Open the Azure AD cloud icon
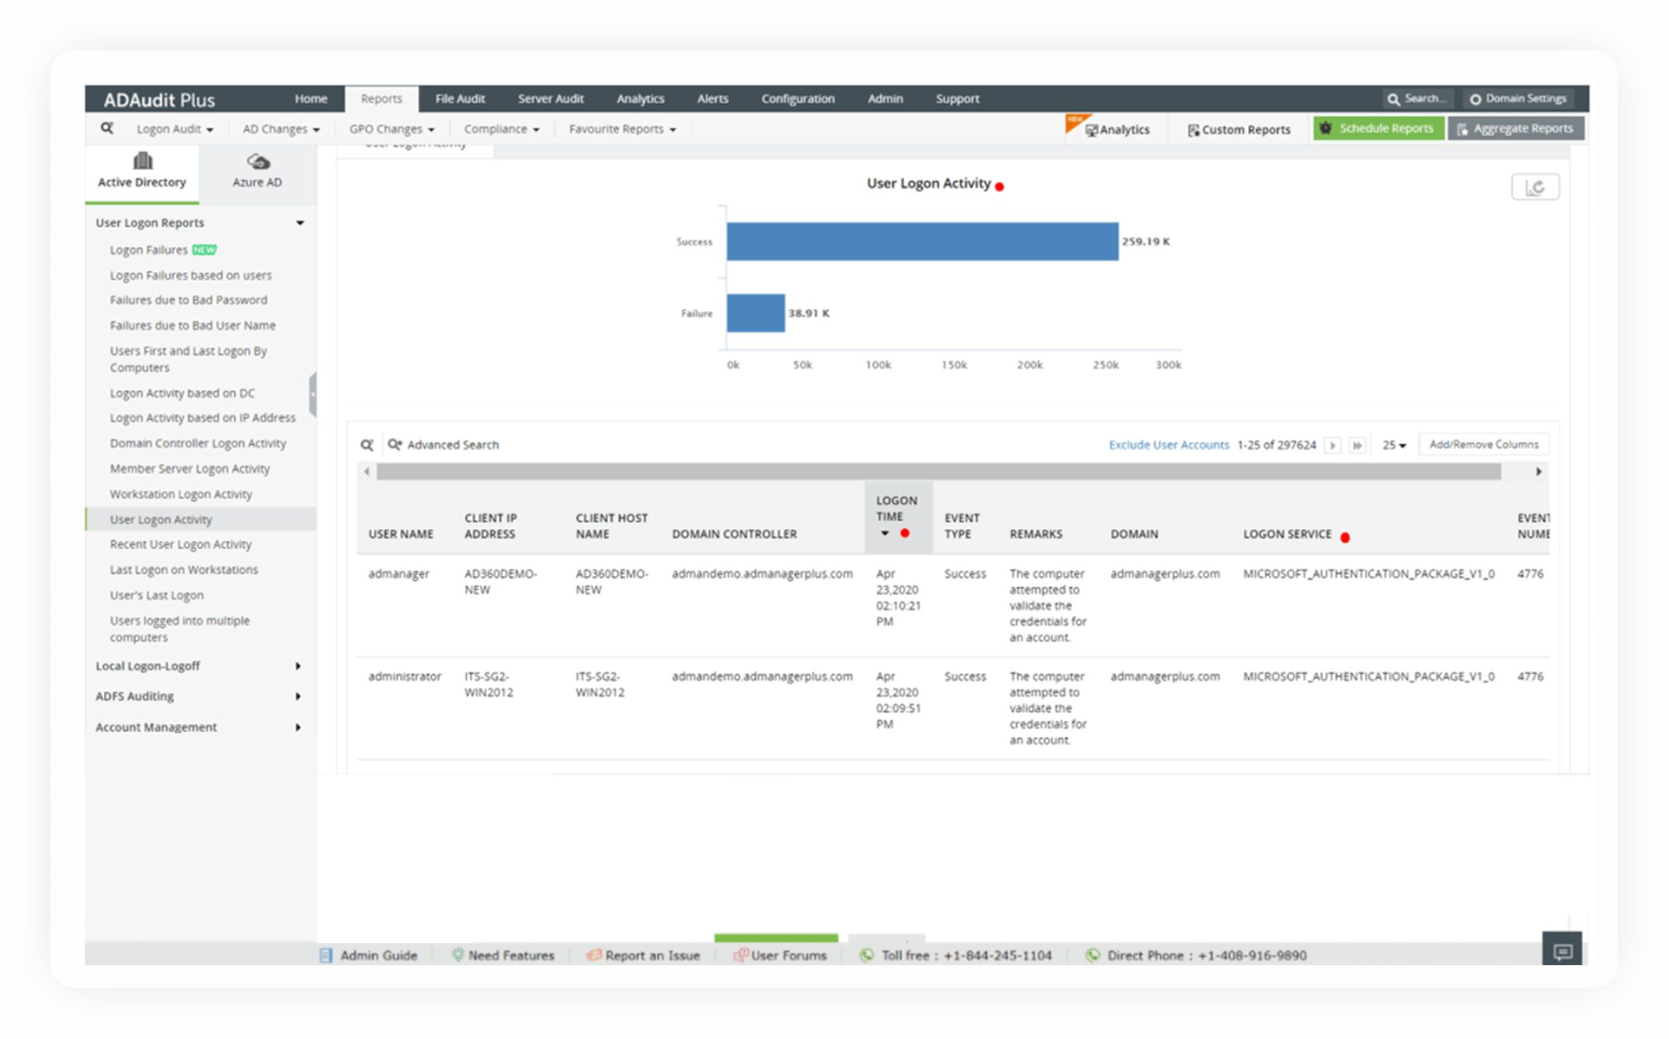The image size is (1669, 1039). tap(258, 162)
